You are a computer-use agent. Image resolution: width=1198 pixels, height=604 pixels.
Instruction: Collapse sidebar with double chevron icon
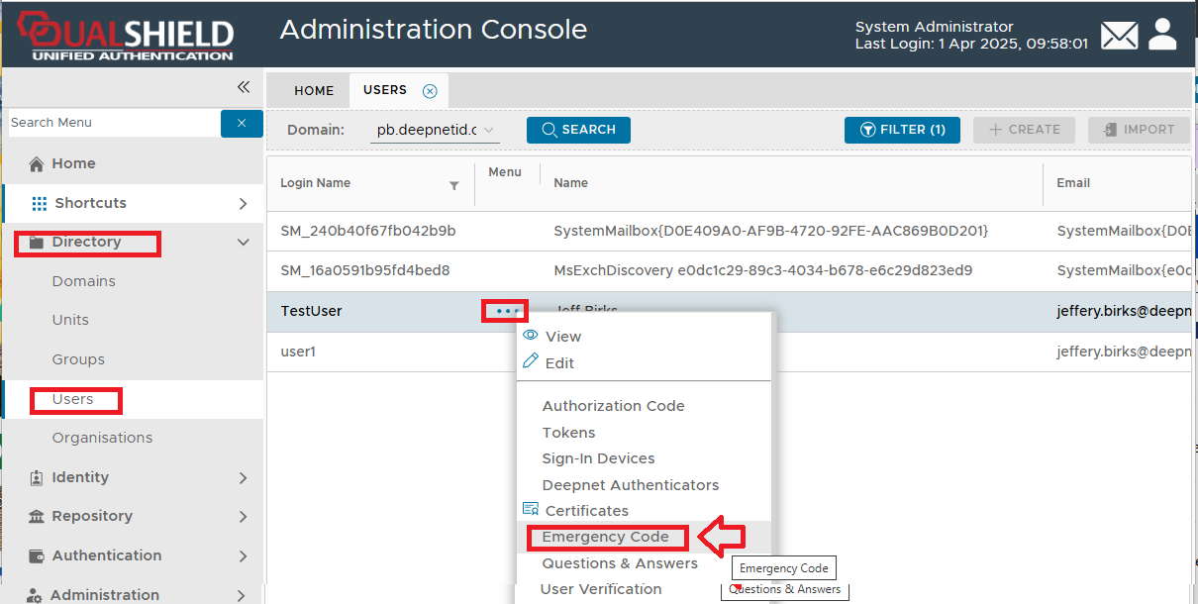(x=244, y=87)
